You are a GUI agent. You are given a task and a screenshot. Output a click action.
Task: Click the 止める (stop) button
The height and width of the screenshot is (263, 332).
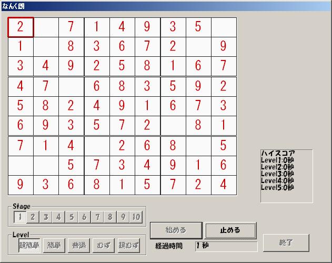point(230,230)
